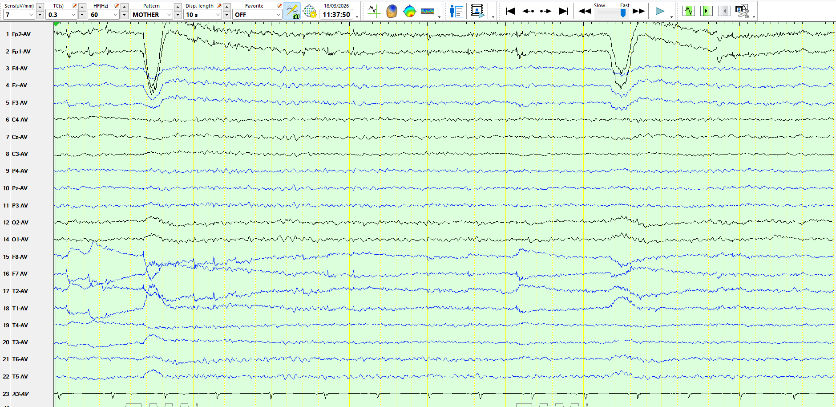Select the Cz-AV channel label
This screenshot has height=407, width=836.
point(20,137)
